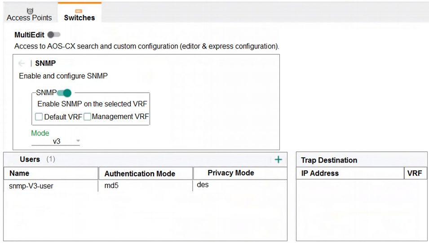This screenshot has height=243, width=429.
Task: Click the Users panel title
Action: [x=30, y=159]
